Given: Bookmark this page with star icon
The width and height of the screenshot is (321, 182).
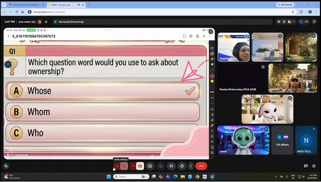Looking at the screenshot, I should click(x=293, y=12).
